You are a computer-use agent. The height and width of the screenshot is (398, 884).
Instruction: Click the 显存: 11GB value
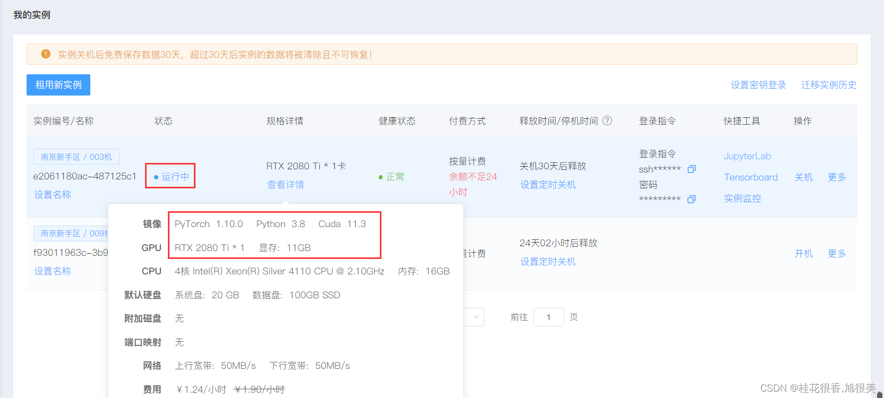click(x=285, y=248)
